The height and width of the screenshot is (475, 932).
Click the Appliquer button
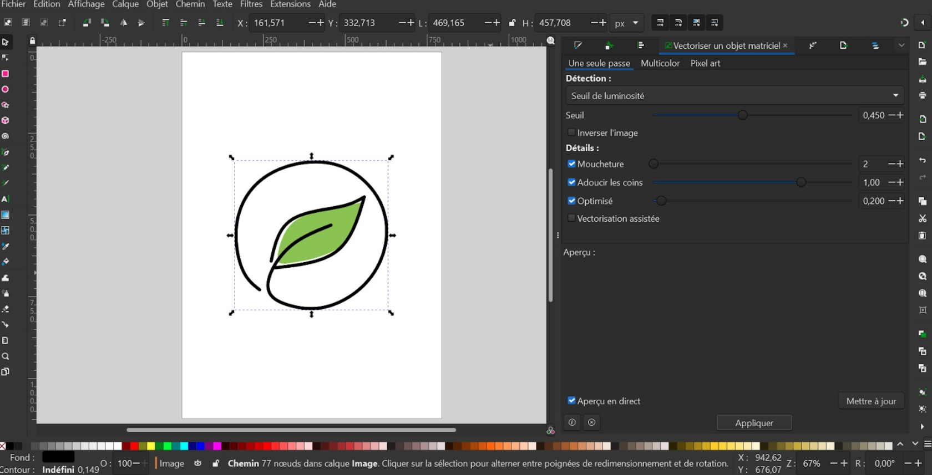coord(754,423)
